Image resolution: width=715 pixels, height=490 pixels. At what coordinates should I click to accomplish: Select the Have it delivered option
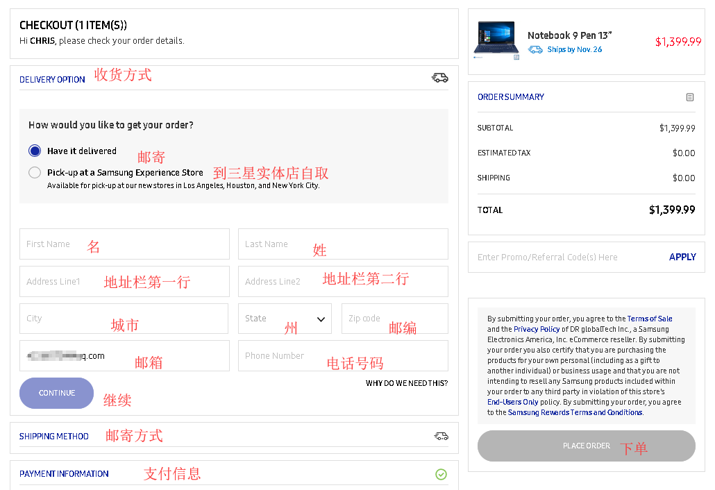35,151
